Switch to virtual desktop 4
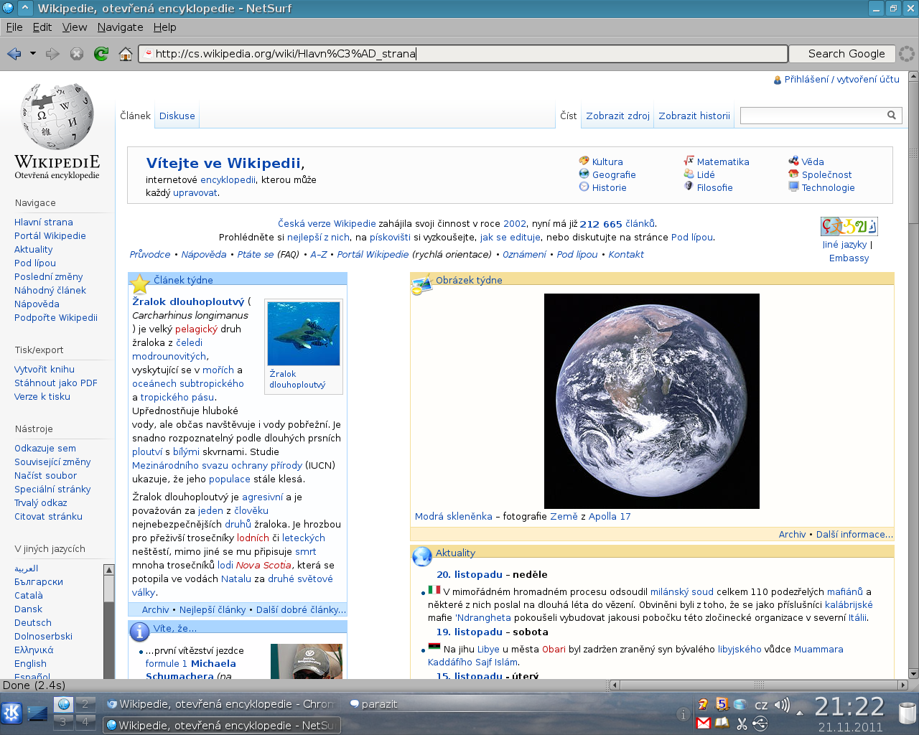Screen dimensions: 919x735 click(x=85, y=721)
